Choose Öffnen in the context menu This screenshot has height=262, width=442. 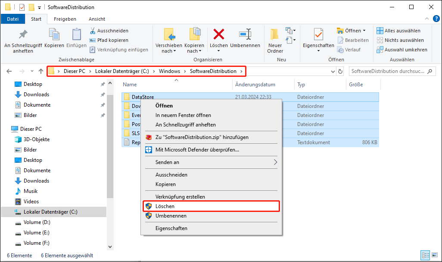211,106
